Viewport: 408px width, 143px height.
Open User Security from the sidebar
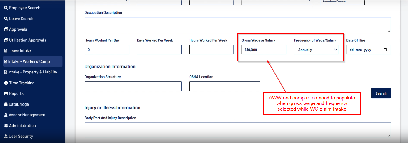[21, 137]
